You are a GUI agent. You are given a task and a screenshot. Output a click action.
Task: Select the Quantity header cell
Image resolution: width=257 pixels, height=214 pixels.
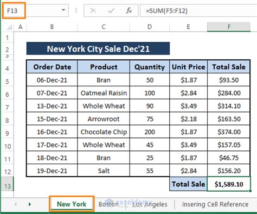point(150,67)
